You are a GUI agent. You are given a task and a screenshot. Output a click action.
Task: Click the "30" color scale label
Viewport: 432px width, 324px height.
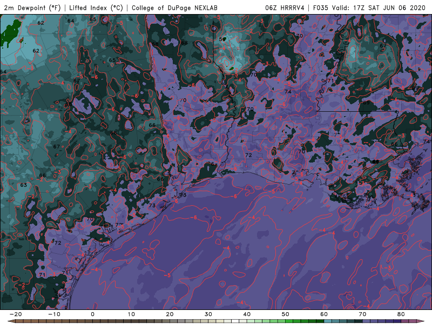[208, 314]
